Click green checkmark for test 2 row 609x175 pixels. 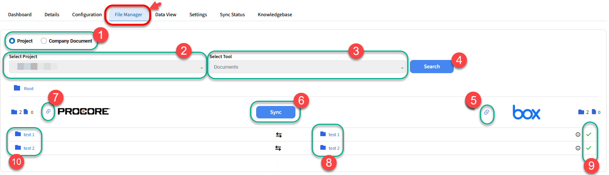(589, 148)
